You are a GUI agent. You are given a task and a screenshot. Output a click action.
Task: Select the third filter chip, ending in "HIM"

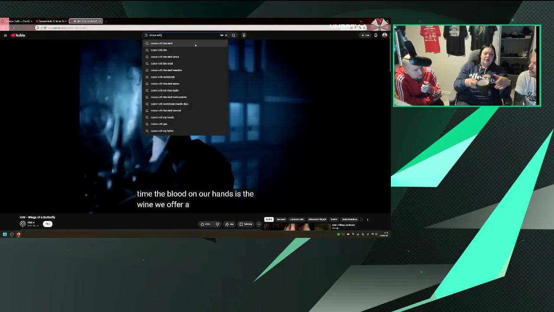(296, 219)
